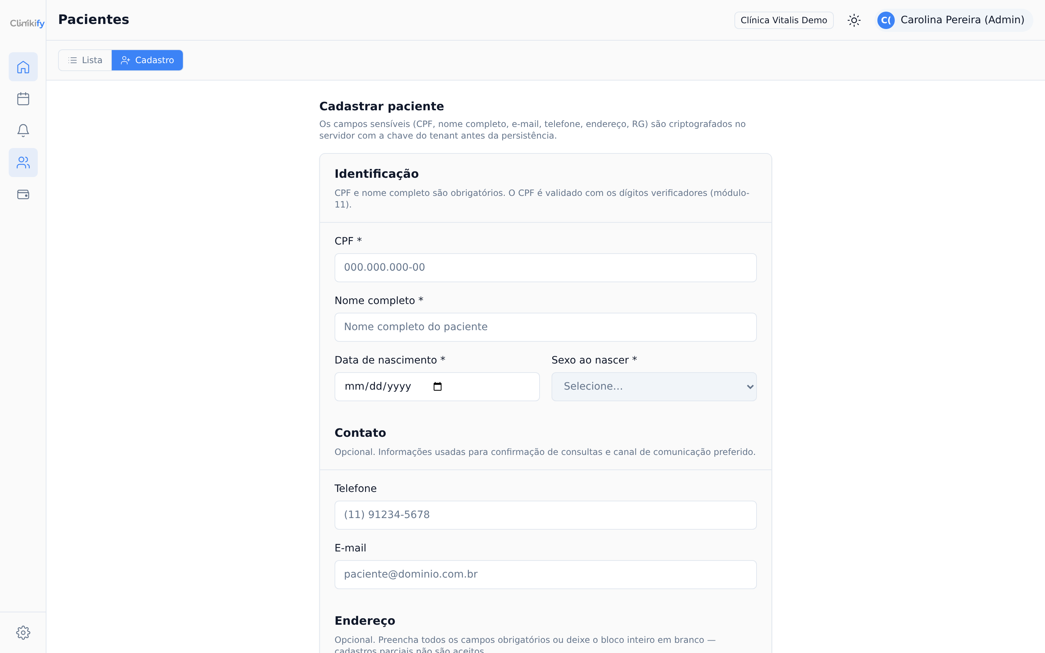Open the patients sidebar icon

pos(23,163)
